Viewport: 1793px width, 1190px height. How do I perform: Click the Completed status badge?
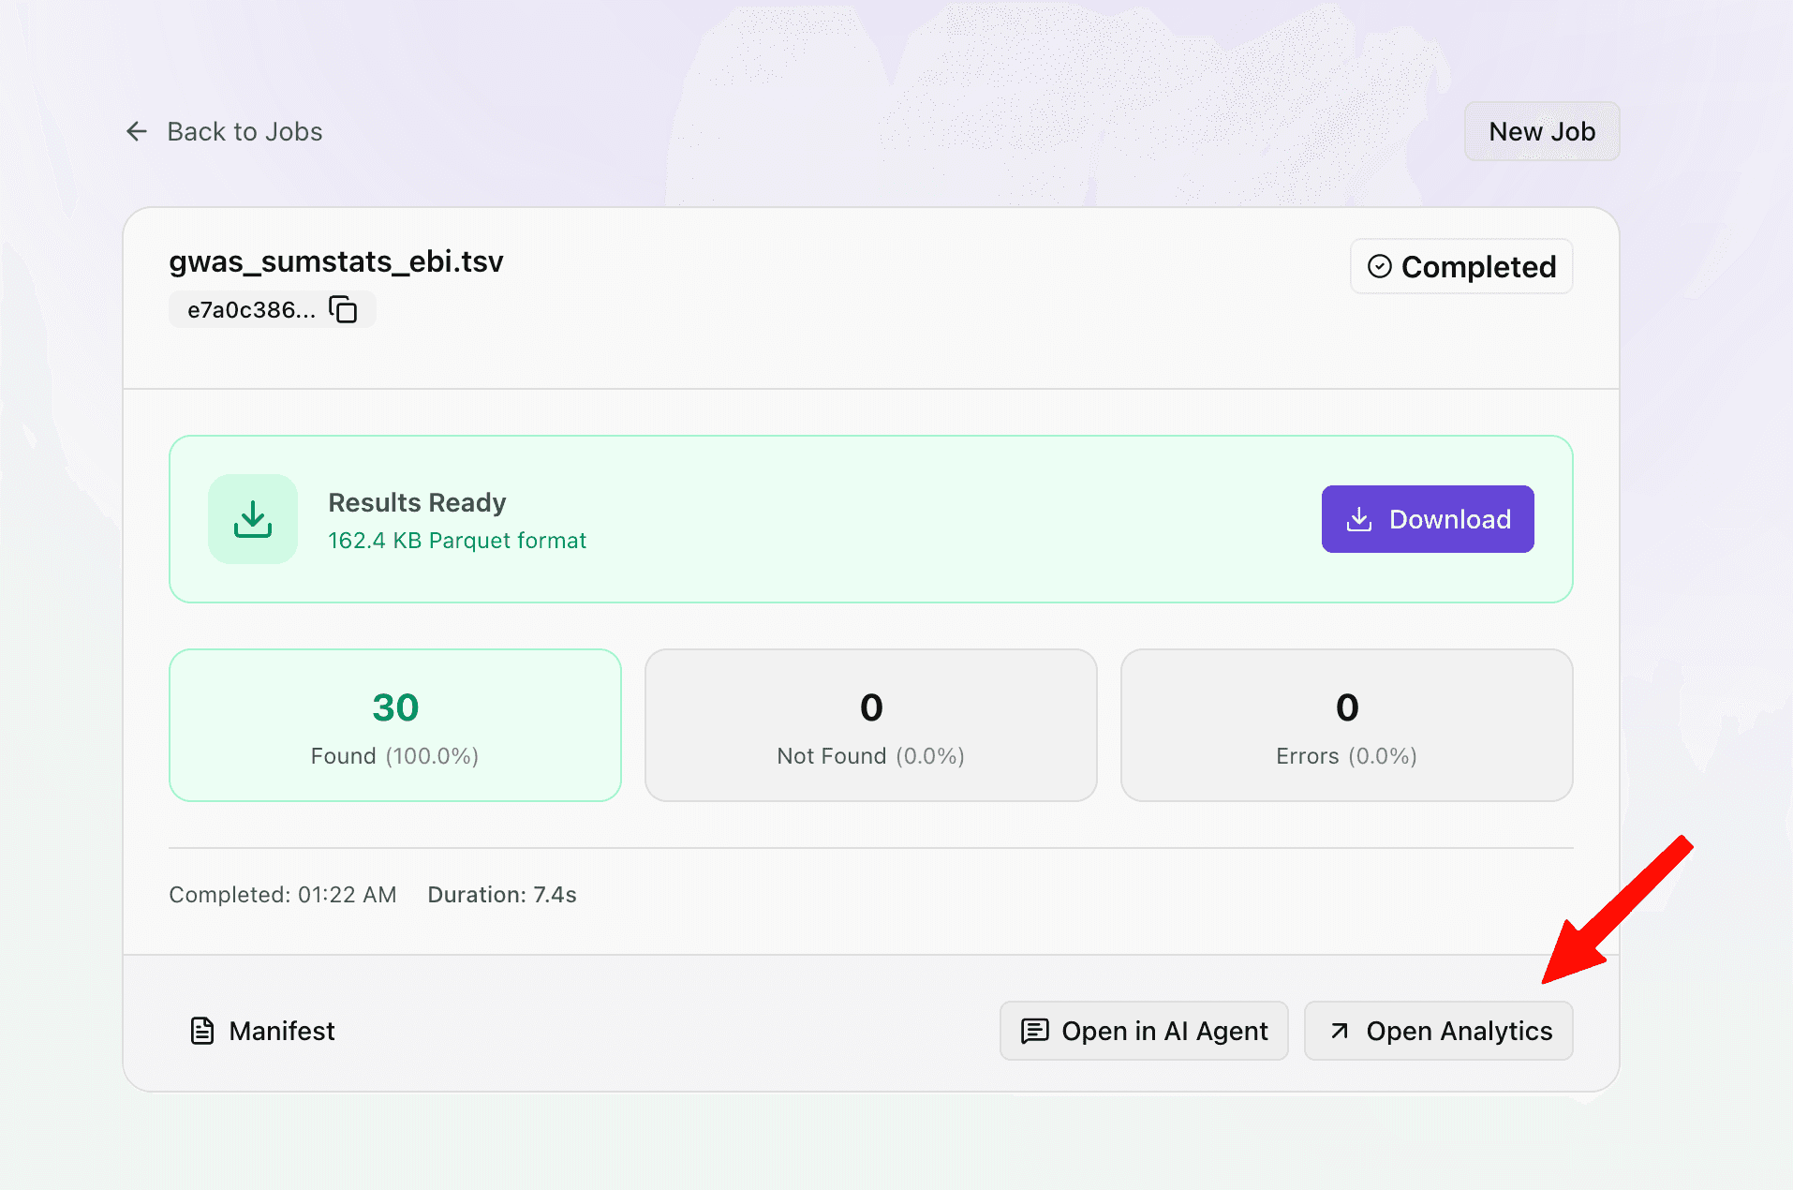tap(1461, 267)
